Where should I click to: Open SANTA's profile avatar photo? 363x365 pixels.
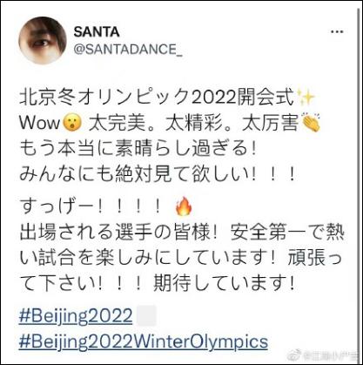click(43, 40)
